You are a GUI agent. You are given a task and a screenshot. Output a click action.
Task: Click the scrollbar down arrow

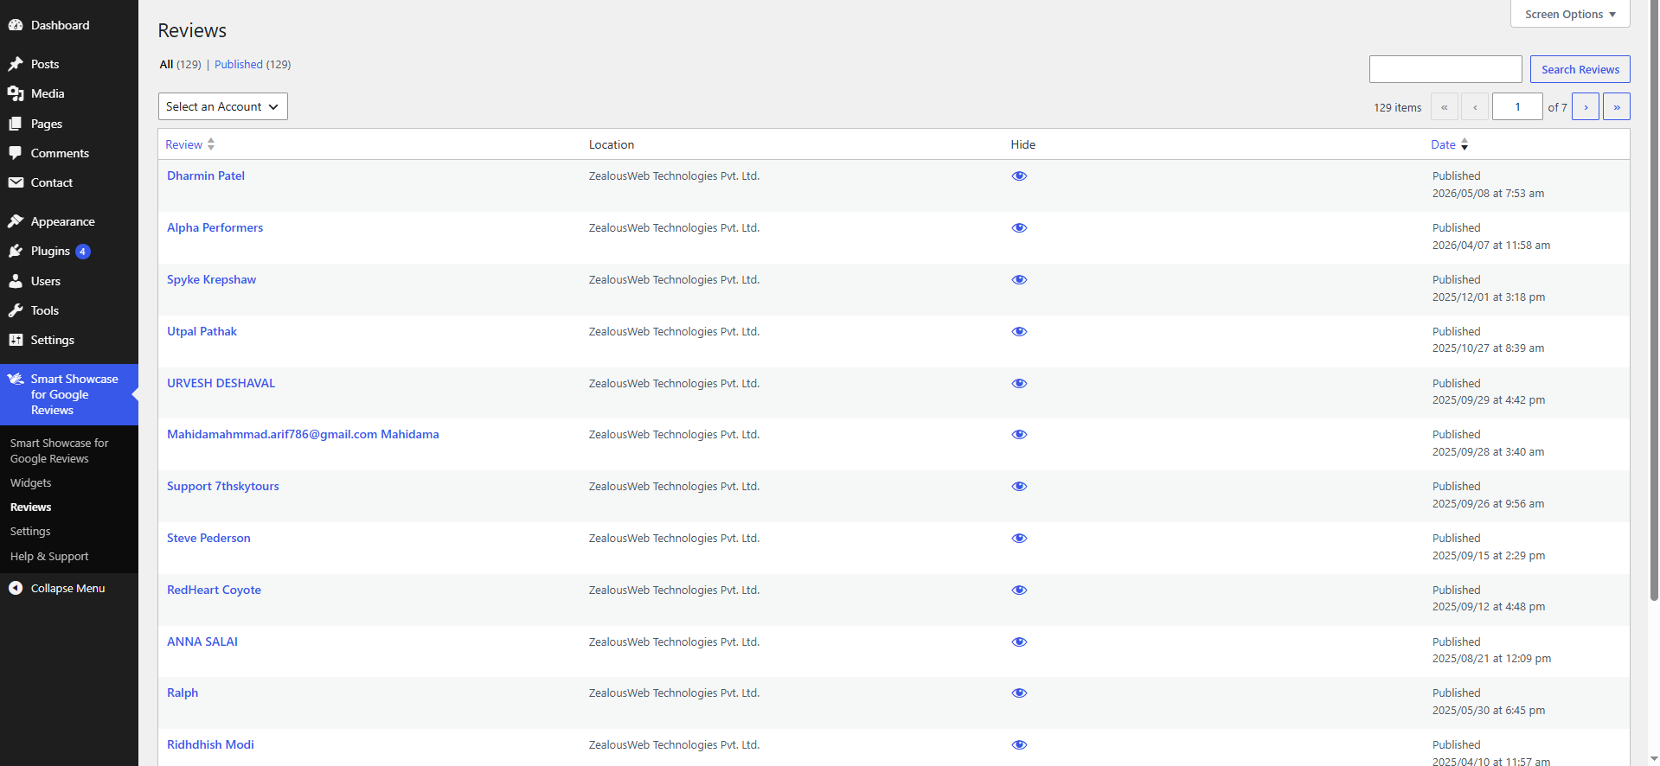[1654, 759]
